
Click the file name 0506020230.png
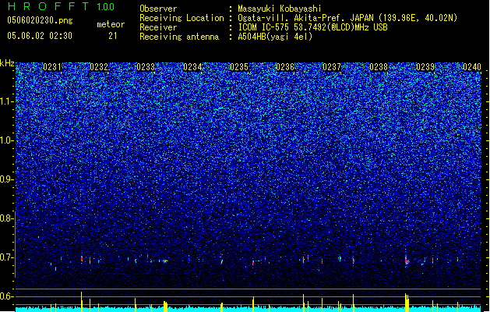click(x=40, y=20)
